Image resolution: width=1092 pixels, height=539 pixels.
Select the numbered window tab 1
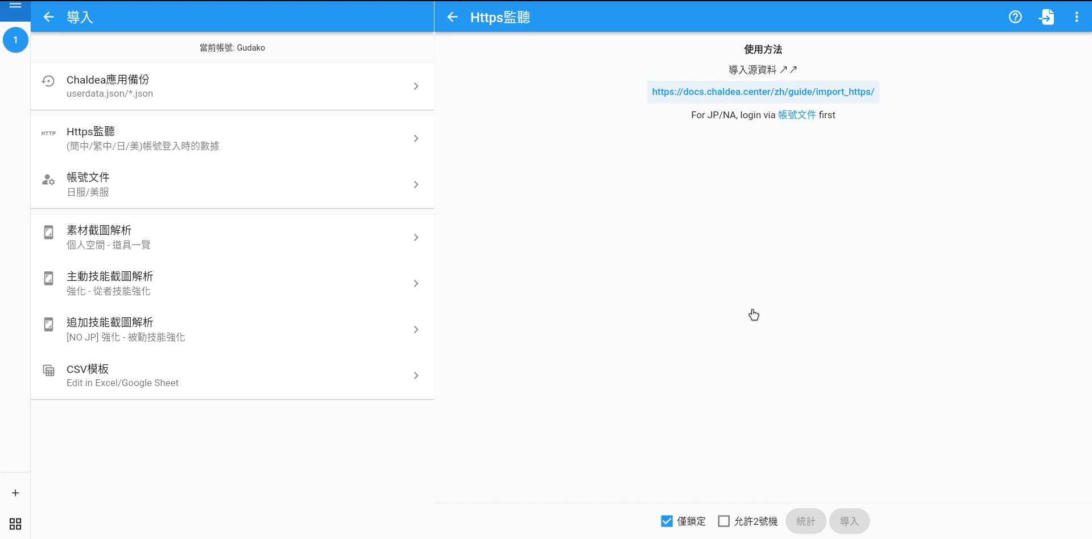(15, 40)
